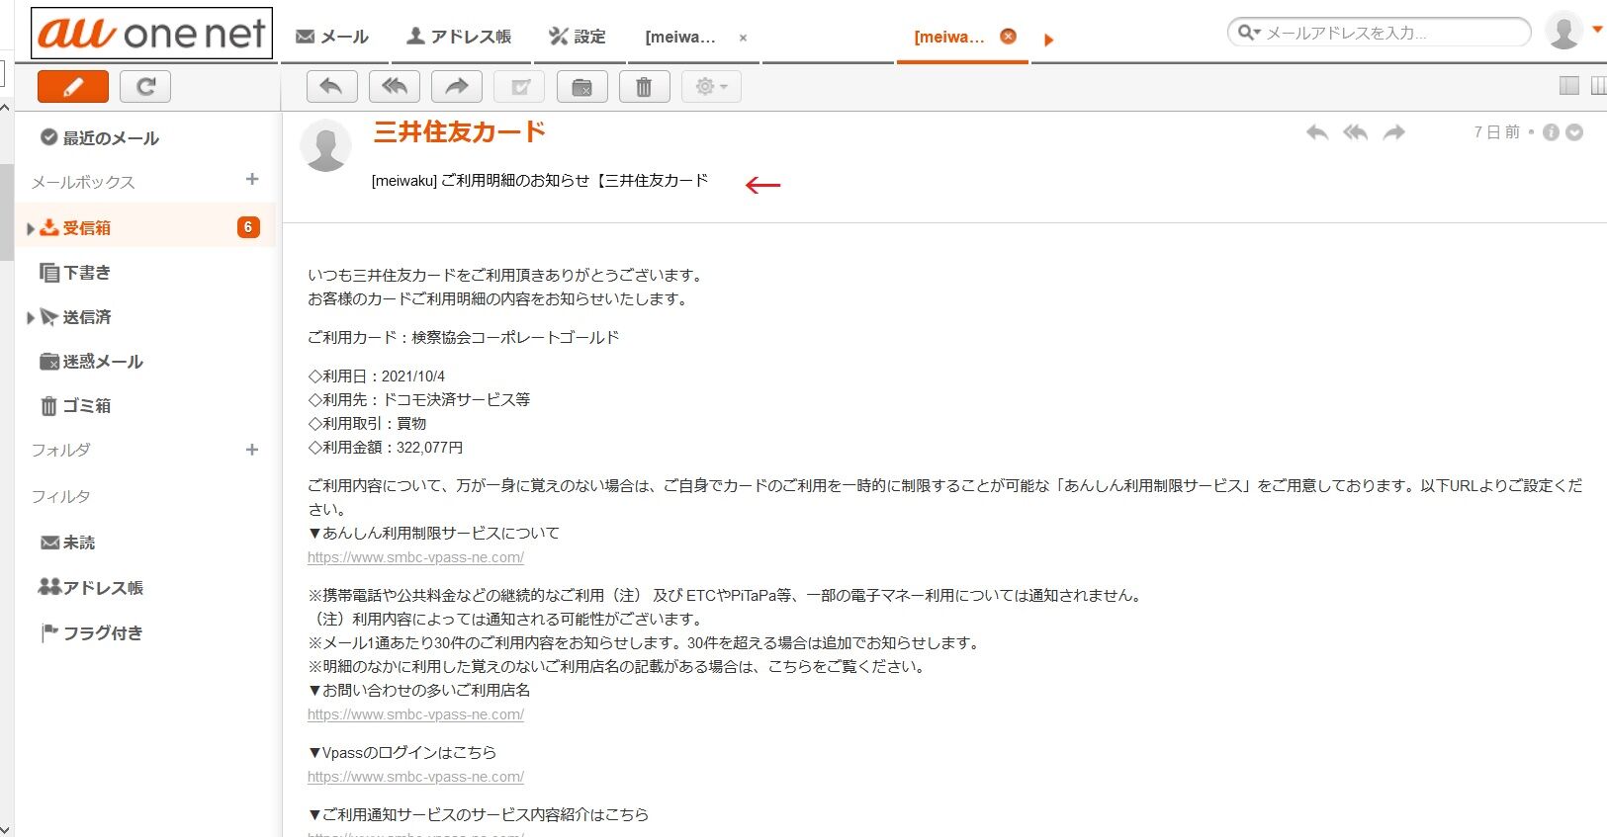The image size is (1607, 837).
Task: Open the メール tab
Action: (332, 37)
